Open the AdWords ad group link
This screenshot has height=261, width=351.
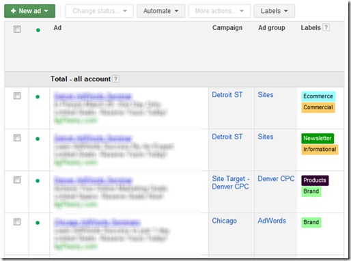pos(272,221)
